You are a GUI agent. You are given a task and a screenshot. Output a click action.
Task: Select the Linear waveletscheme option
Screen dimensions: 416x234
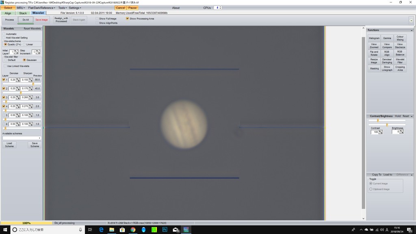pos(24,45)
